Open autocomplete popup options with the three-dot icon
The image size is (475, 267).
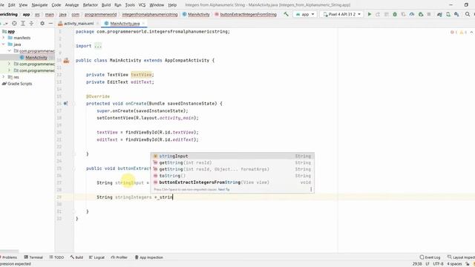311,189
